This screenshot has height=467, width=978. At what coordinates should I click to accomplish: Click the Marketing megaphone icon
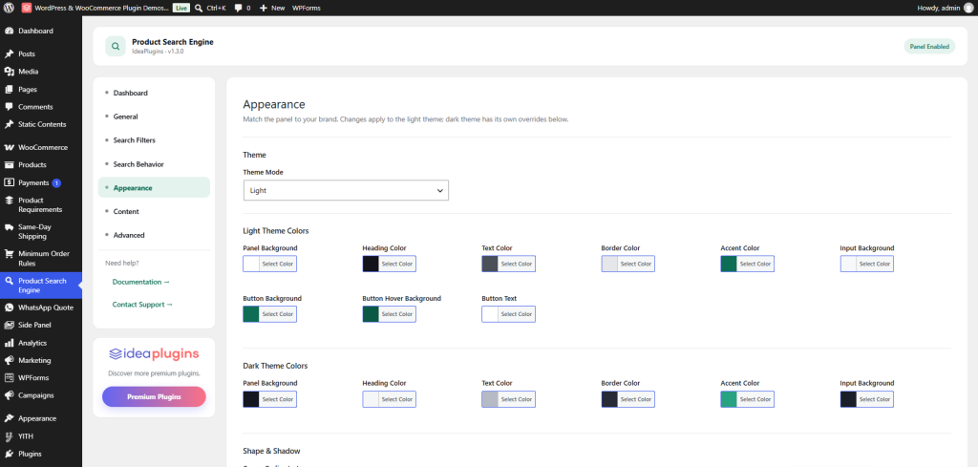[9, 360]
